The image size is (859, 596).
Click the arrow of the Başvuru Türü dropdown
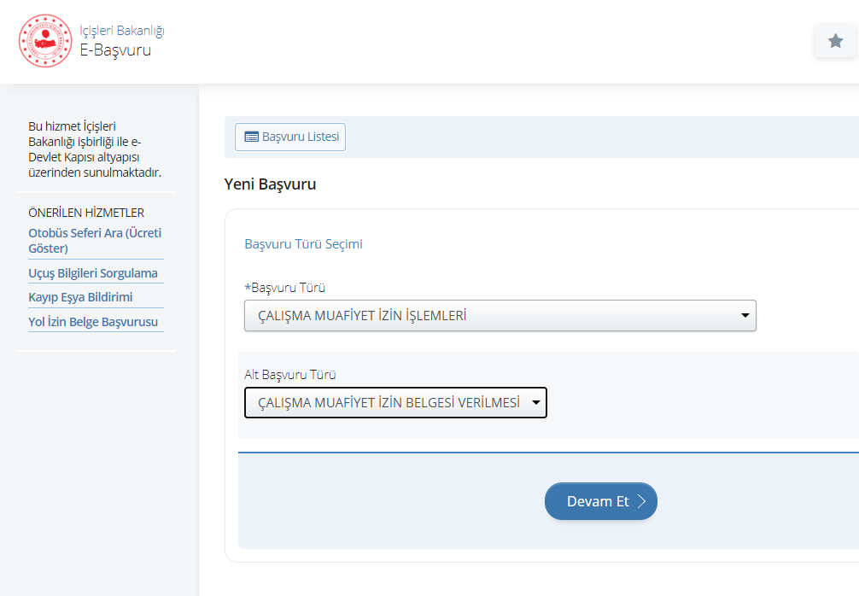tap(745, 316)
